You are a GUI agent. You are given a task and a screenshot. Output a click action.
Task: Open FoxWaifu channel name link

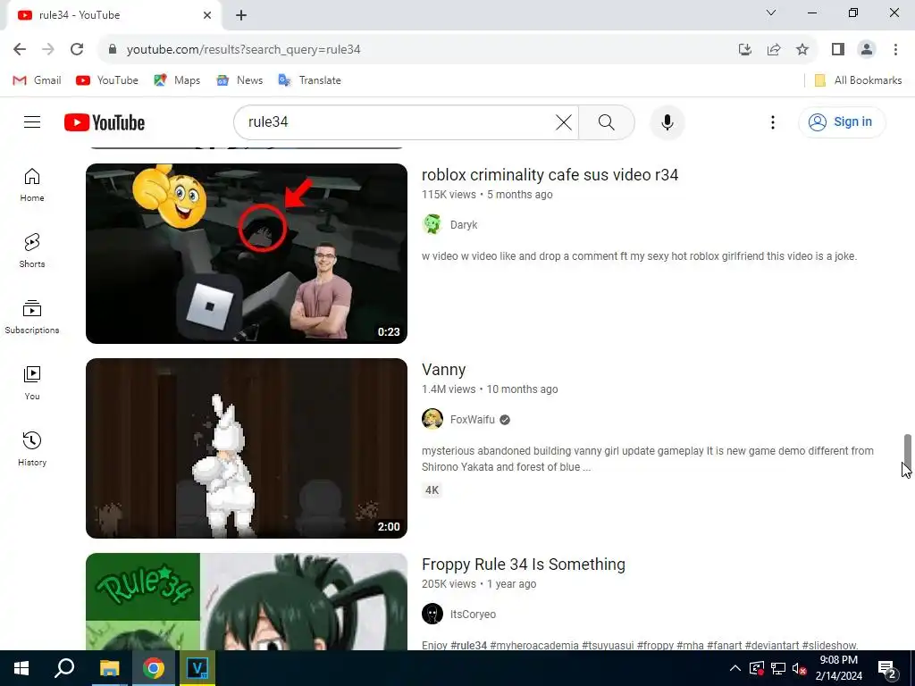pyautogui.click(x=472, y=420)
